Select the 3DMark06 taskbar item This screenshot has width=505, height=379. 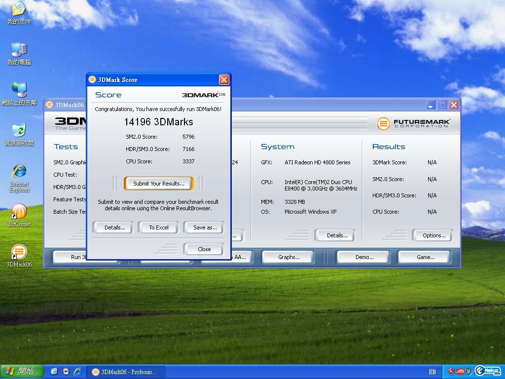pos(126,372)
